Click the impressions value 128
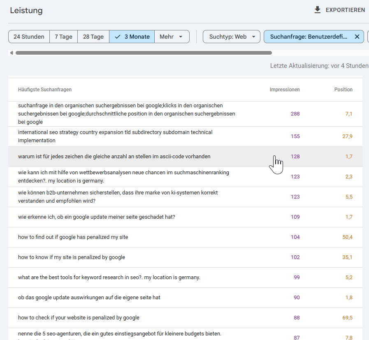 tap(295, 157)
